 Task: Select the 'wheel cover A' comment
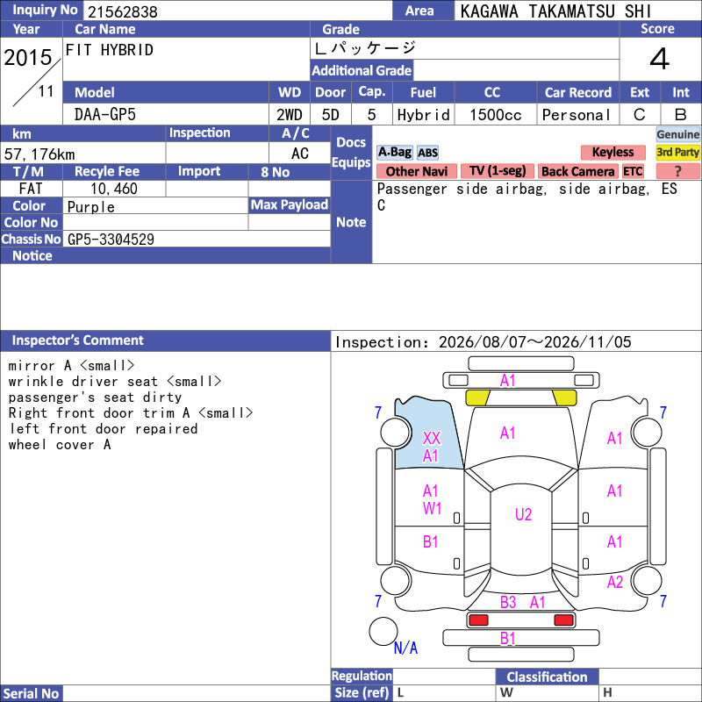[x=60, y=445]
